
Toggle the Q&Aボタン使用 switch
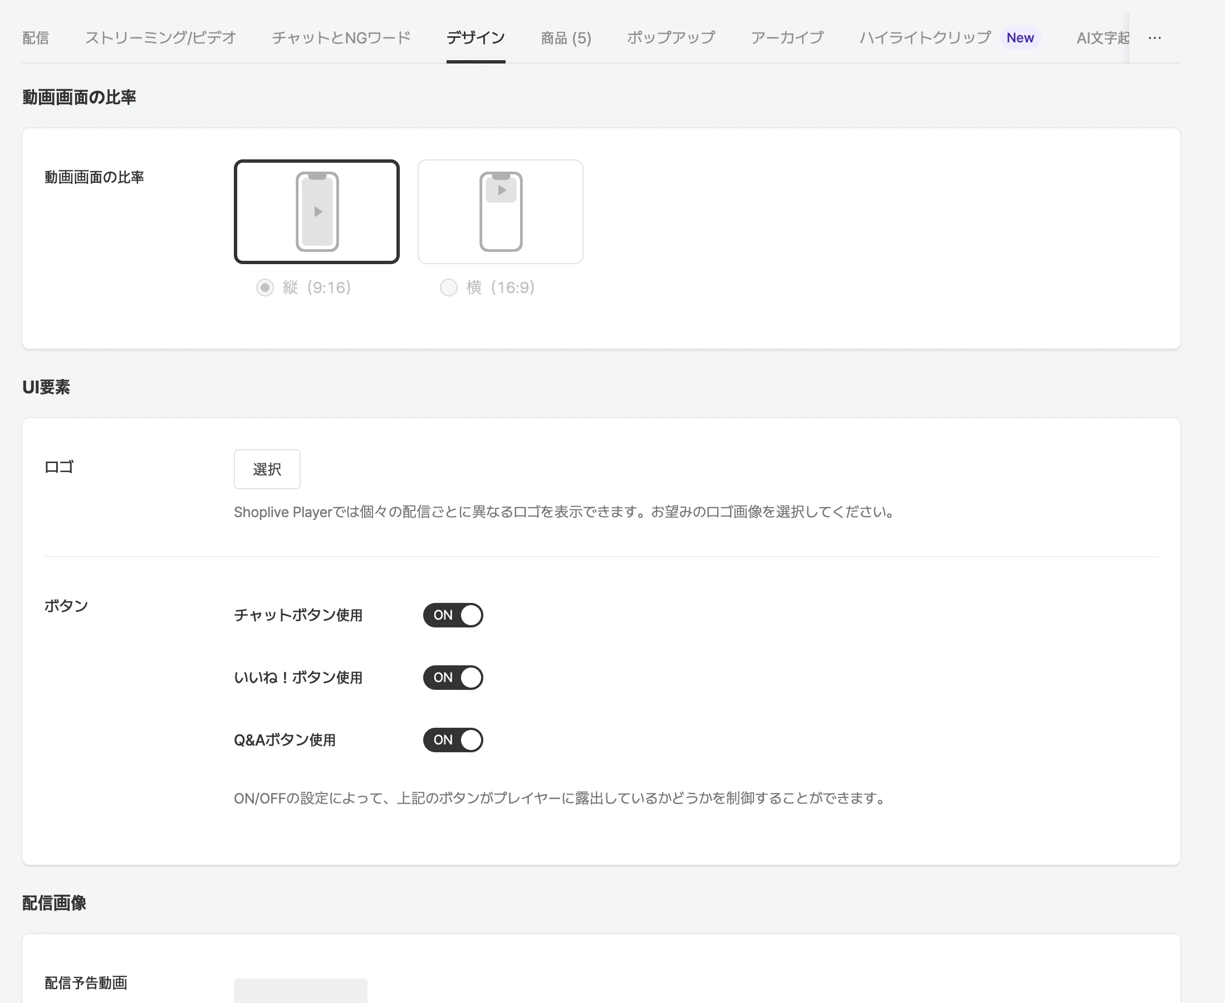453,740
